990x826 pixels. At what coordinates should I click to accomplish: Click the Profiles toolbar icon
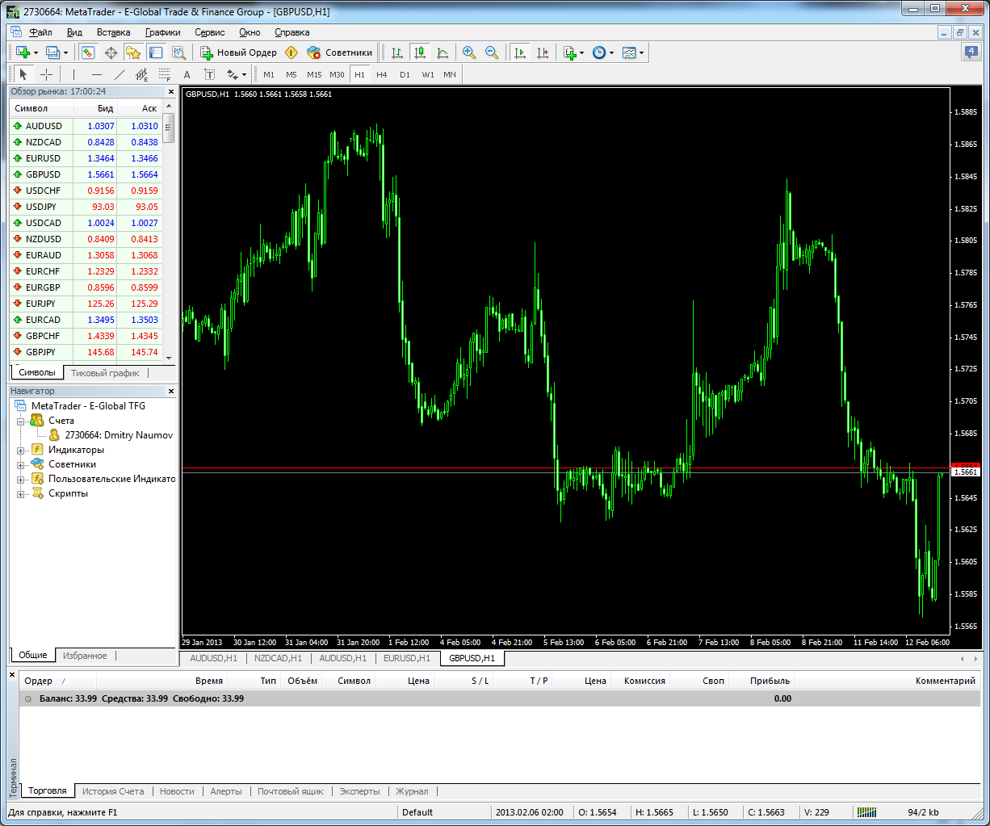pos(53,52)
